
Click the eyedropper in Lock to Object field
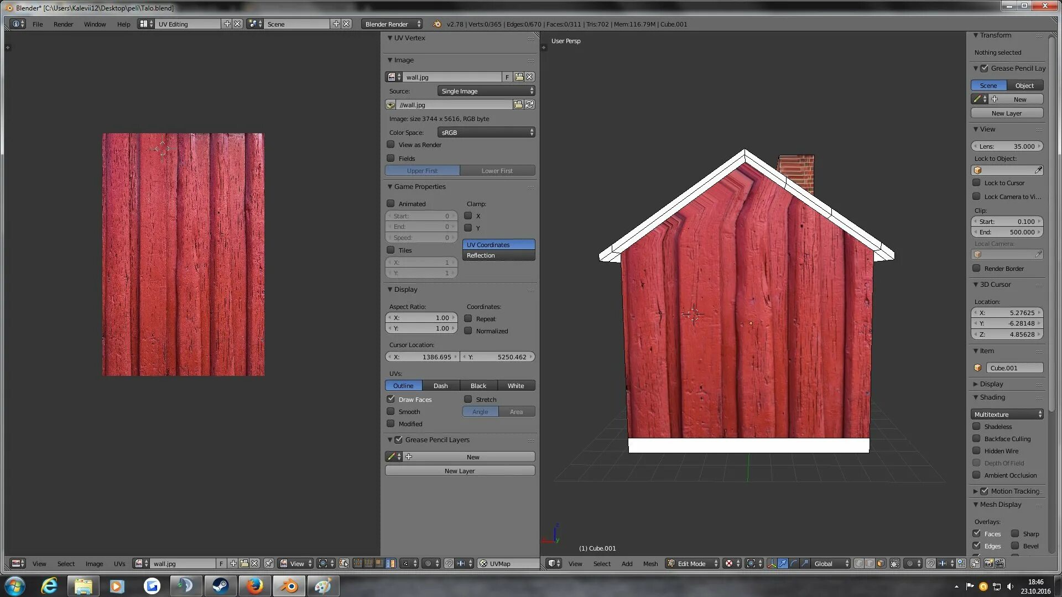tap(1038, 170)
